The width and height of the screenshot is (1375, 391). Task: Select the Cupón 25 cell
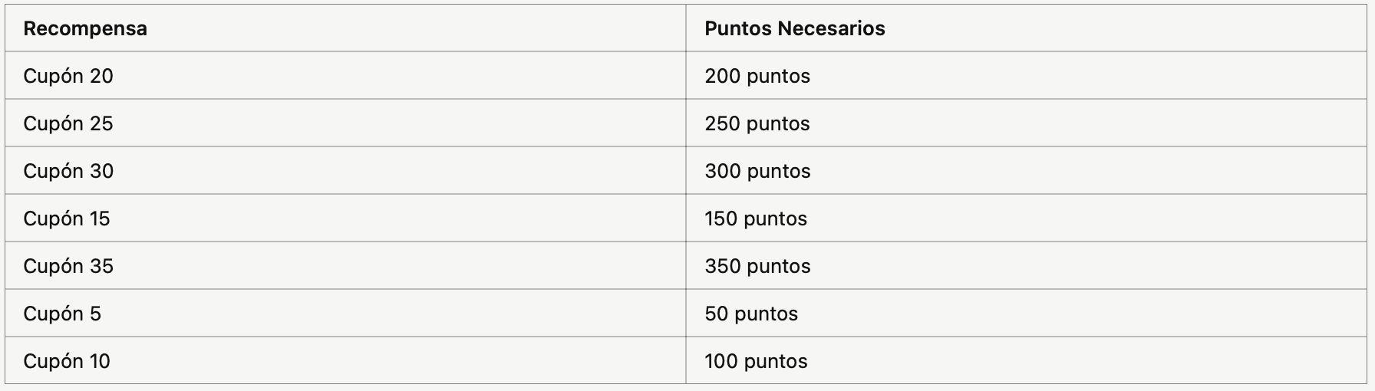click(345, 123)
